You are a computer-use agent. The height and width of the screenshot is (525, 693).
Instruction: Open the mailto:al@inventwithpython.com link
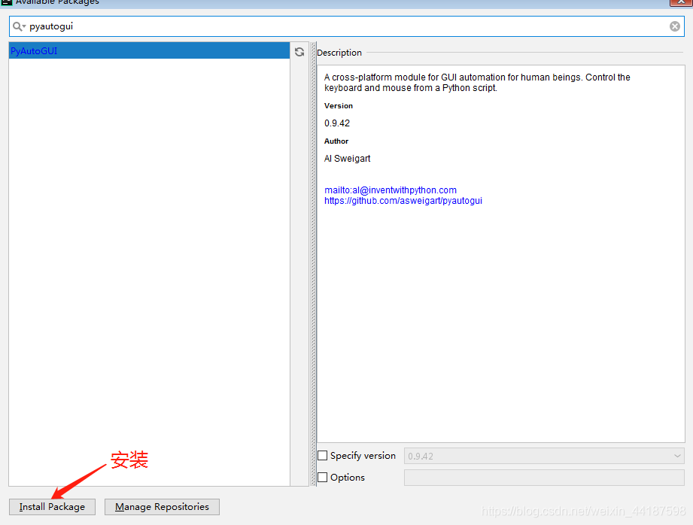(x=391, y=190)
